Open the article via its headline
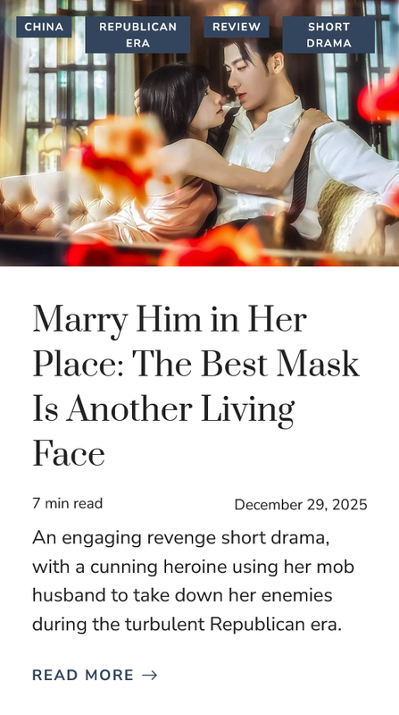The width and height of the screenshot is (399, 715). 196,386
